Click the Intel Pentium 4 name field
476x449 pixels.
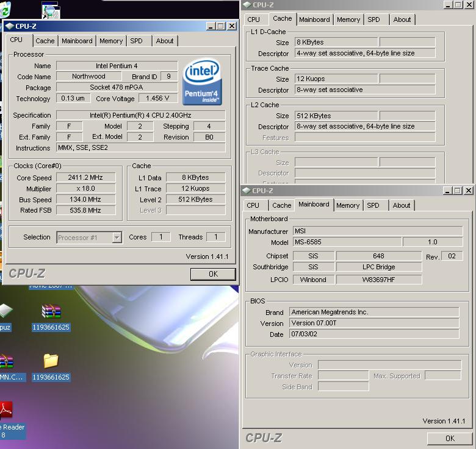click(x=117, y=65)
